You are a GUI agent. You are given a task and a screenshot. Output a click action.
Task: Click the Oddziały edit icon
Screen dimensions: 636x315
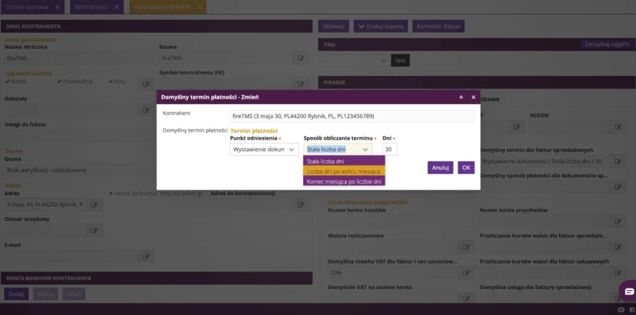[x=146, y=110]
